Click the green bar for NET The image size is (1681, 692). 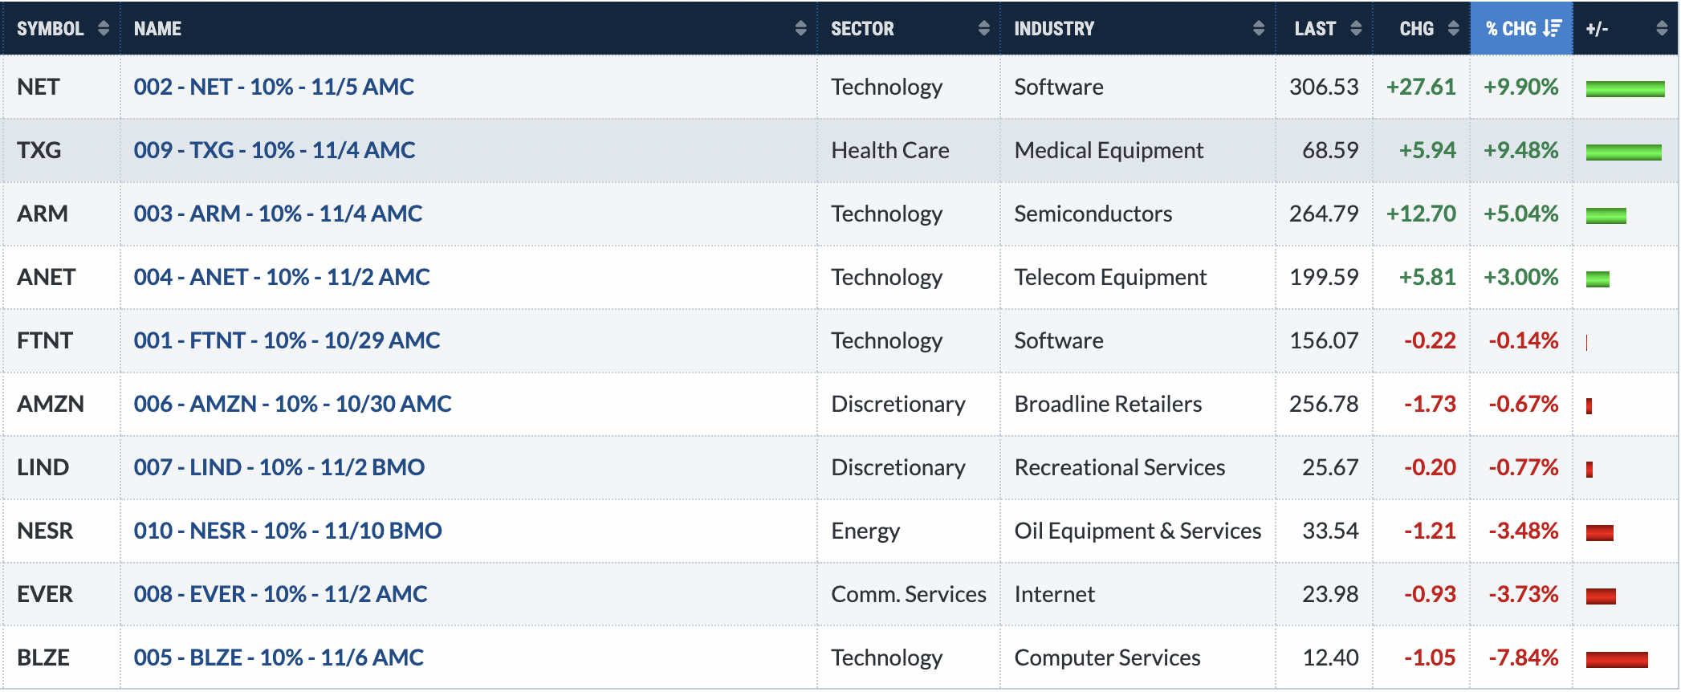point(1625,88)
